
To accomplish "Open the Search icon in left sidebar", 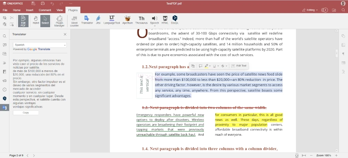I will tap(5, 36).
